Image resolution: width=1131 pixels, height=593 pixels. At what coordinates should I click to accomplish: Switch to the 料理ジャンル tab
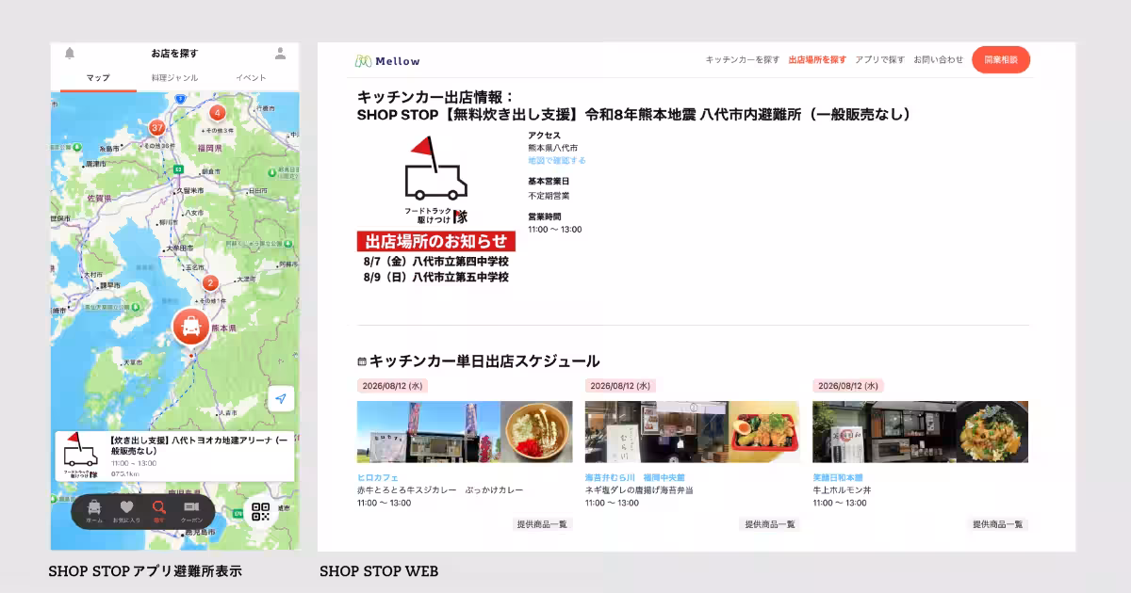pyautogui.click(x=174, y=78)
